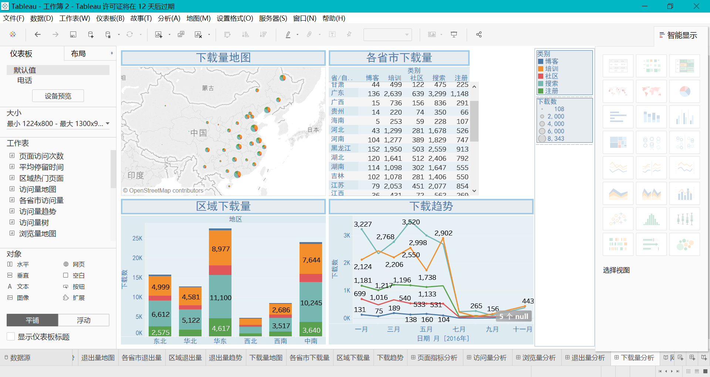
Task: Toggle mark labels with the T icon
Action: coord(332,34)
